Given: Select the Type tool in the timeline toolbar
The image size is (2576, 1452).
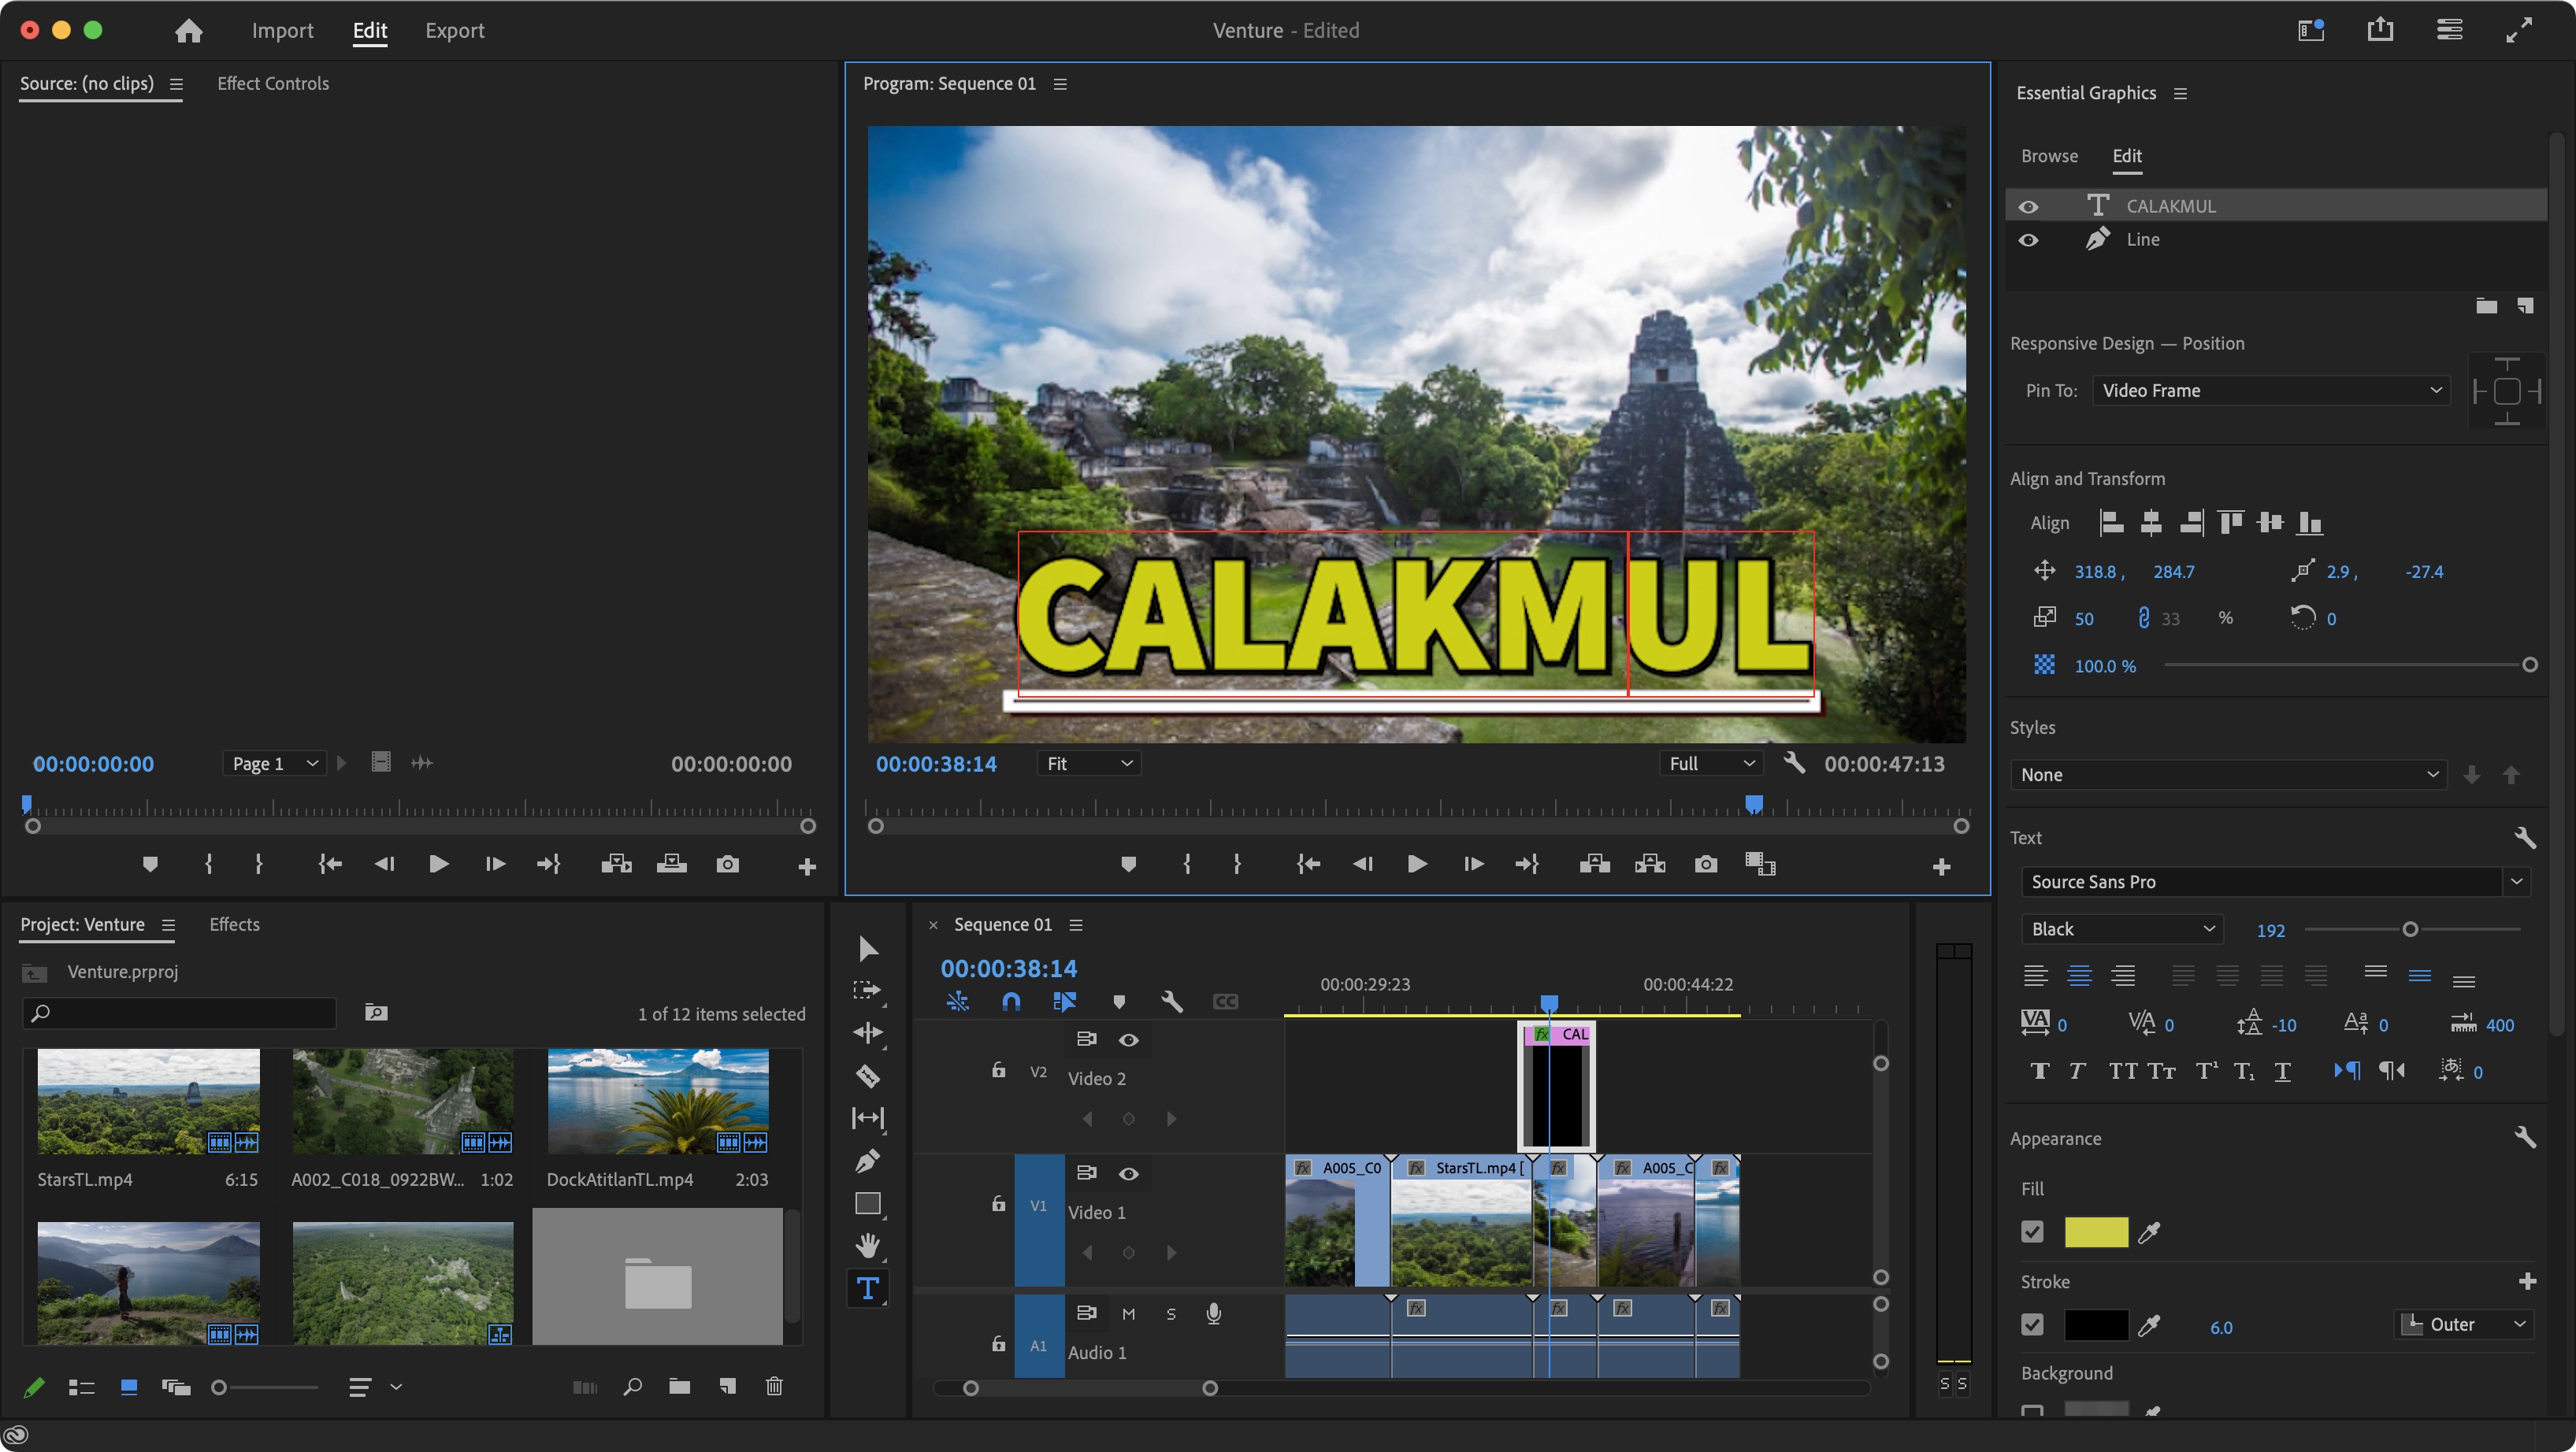Looking at the screenshot, I should (868, 1288).
